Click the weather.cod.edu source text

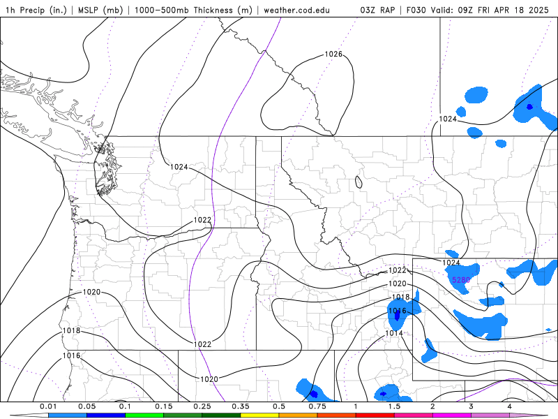tap(296, 10)
